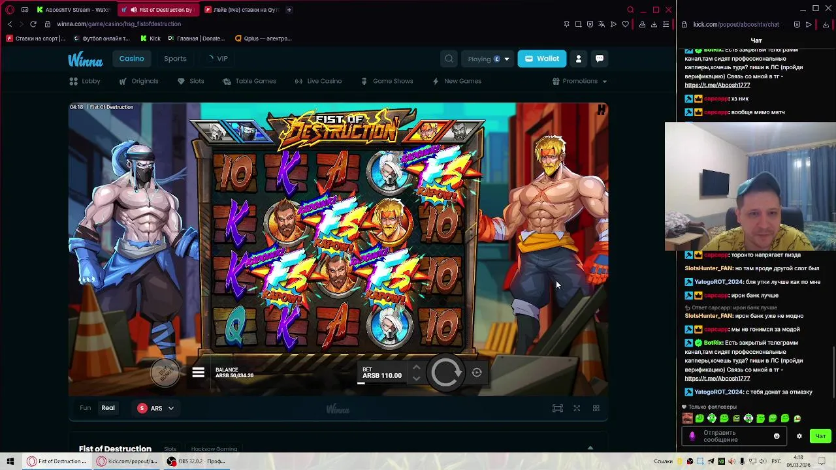The width and height of the screenshot is (836, 470).
Task: Collapse the Fist of Destruction info panel
Action: click(x=590, y=448)
